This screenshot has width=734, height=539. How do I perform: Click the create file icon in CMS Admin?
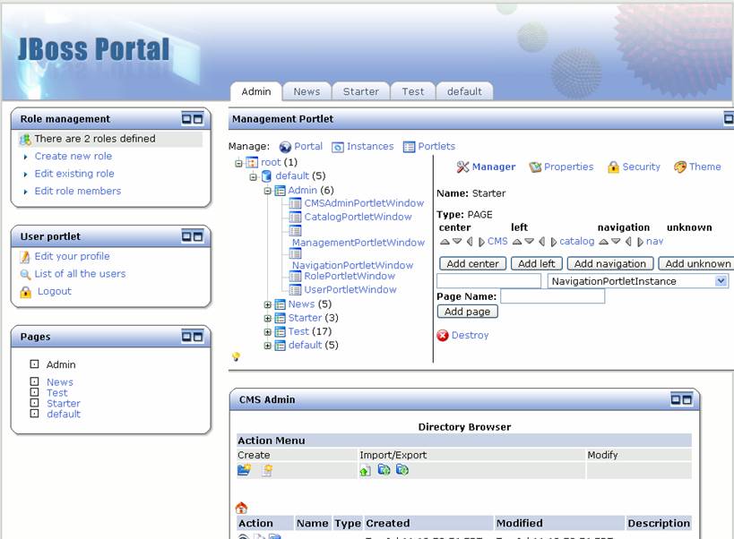click(267, 470)
